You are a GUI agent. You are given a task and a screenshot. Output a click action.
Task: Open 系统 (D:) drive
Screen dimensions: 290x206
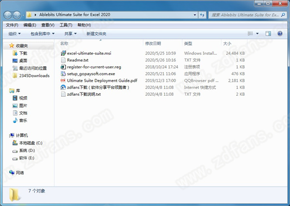coord(24,150)
